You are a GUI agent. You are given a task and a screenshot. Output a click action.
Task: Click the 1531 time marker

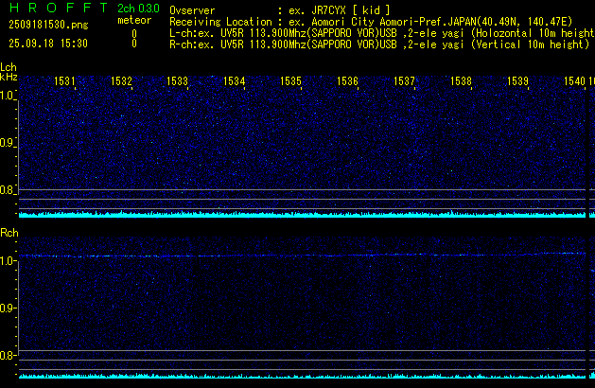click(x=64, y=82)
